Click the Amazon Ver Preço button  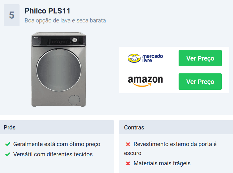coord(200,81)
